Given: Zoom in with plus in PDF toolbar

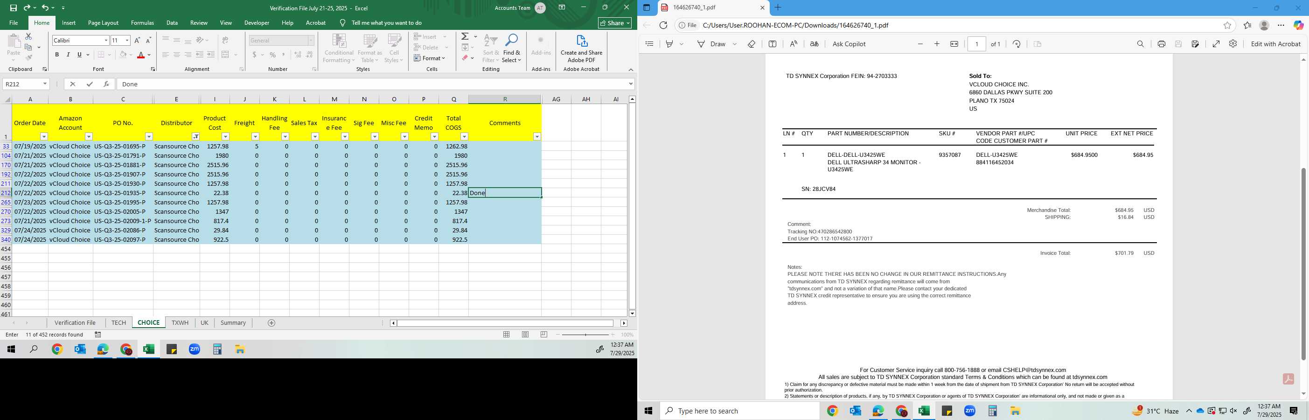Looking at the screenshot, I should tap(937, 44).
